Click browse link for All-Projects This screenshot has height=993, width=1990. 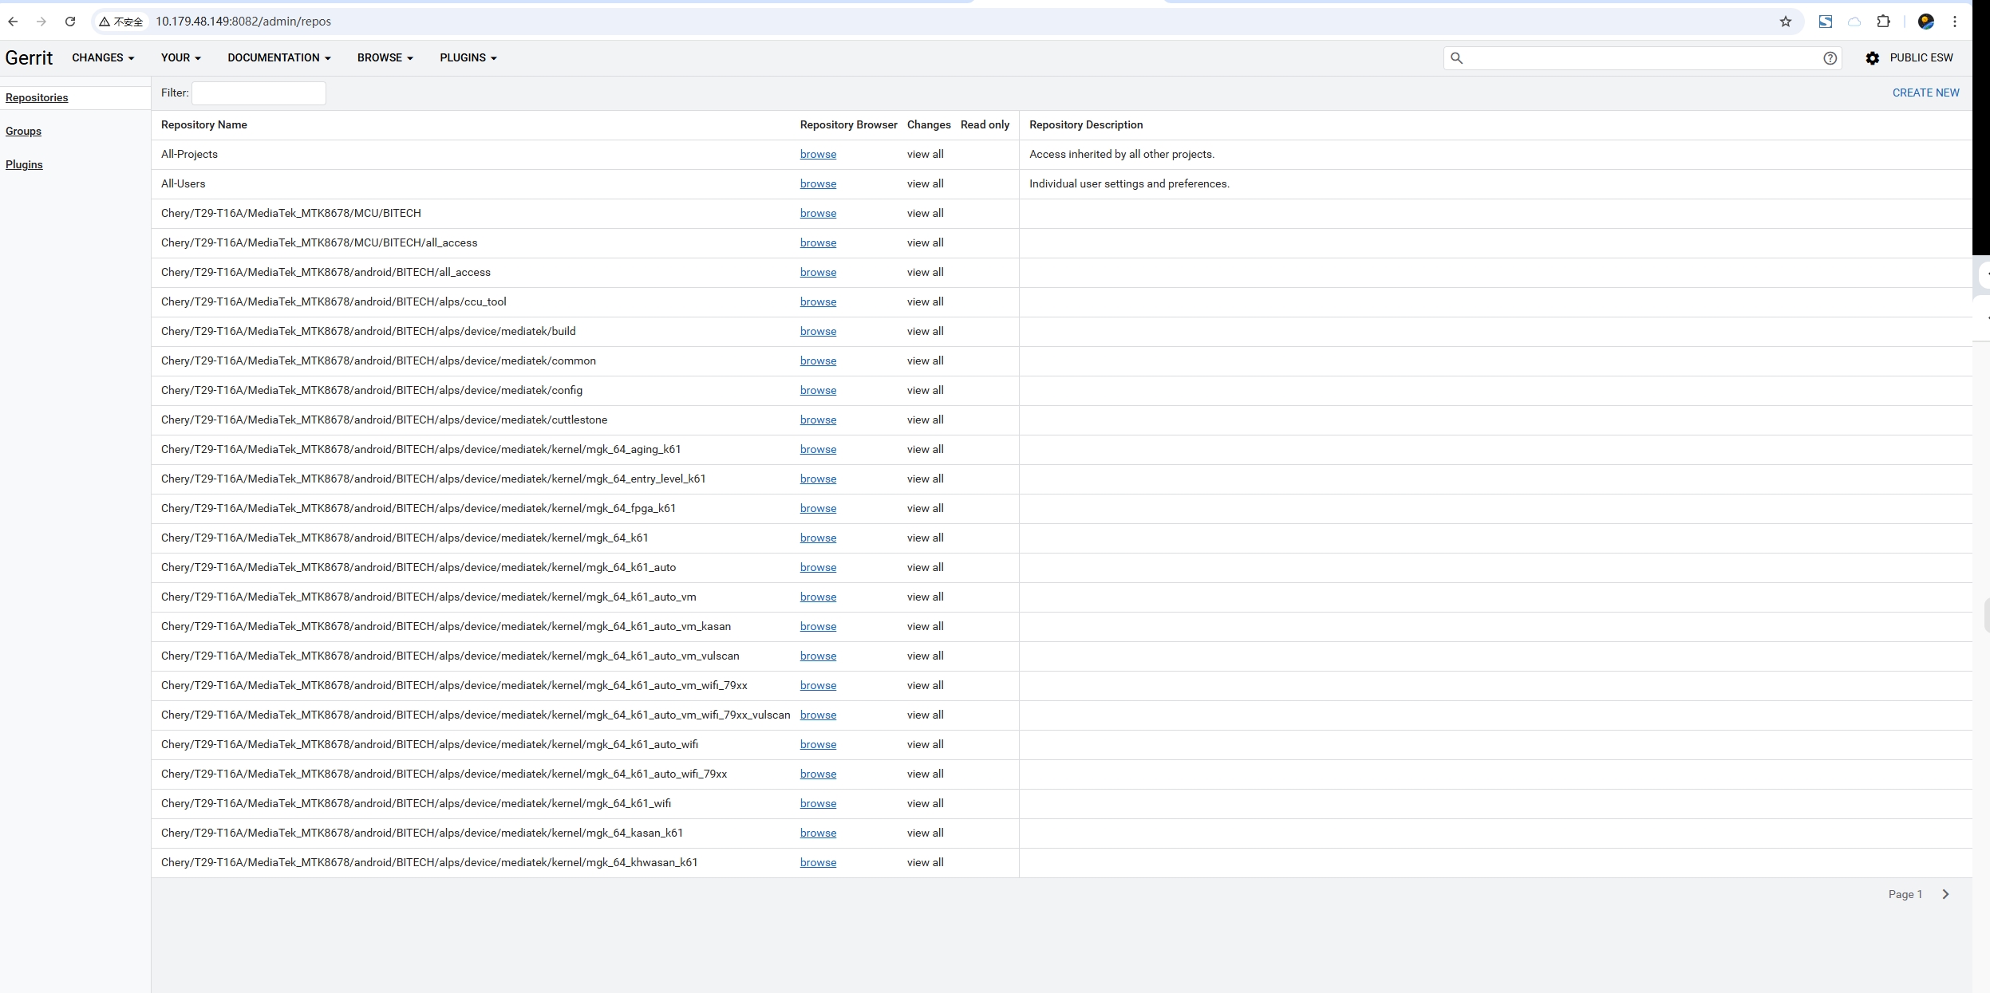click(818, 154)
